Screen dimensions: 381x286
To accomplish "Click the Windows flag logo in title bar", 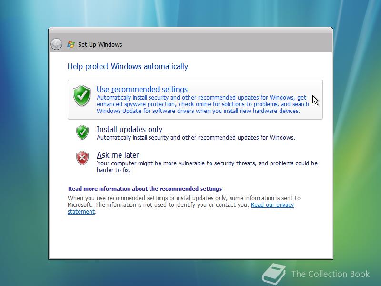I will tap(70, 44).
